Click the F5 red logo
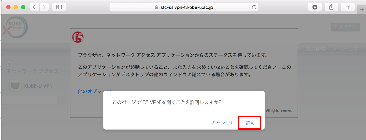Screen dimensions: 366x140 coord(78,37)
